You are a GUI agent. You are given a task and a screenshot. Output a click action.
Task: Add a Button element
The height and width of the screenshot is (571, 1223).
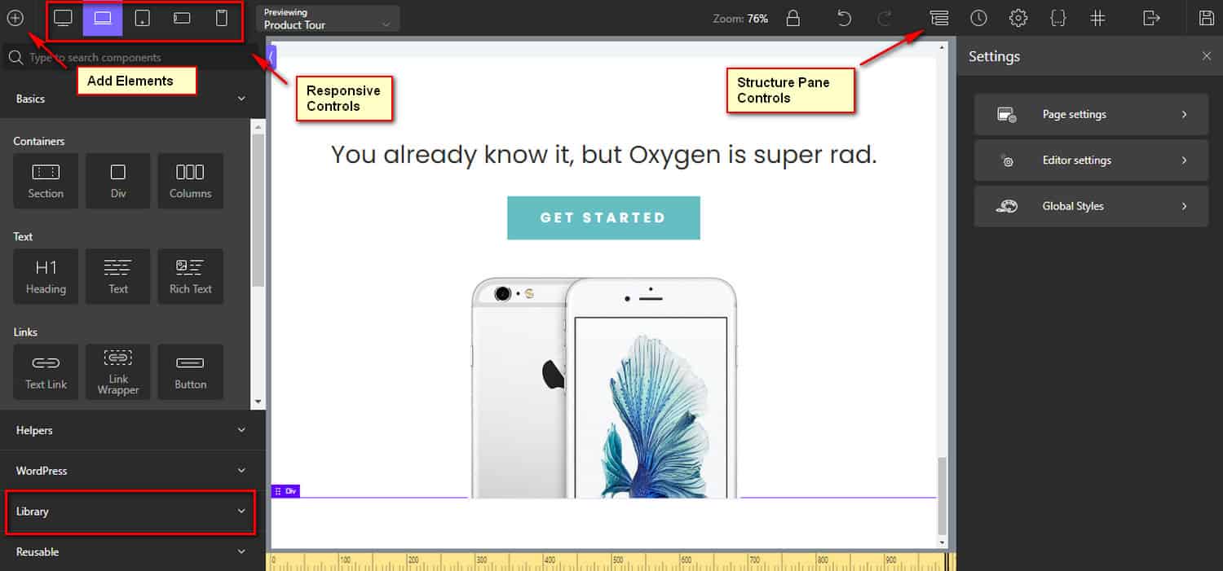click(x=190, y=371)
